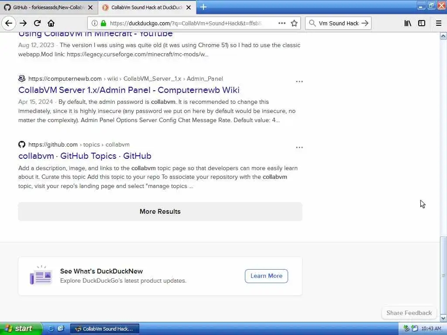This screenshot has height=335, width=447.
Task: Load More Results
Action: coord(160,212)
